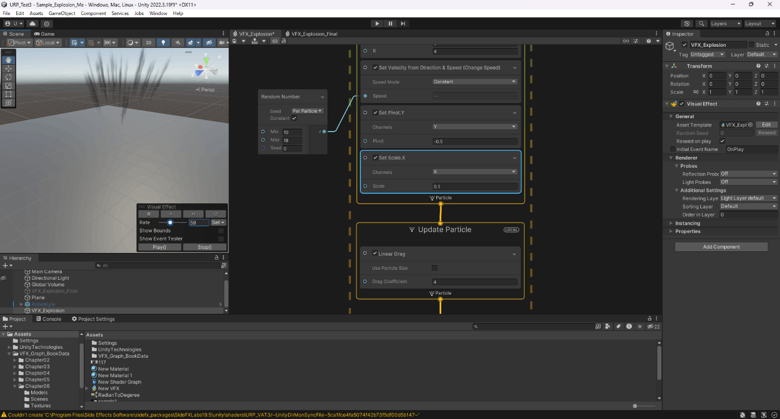Screen dimensions: 780x419
Task: Open VFX Graph help icon
Action: click(650, 41)
